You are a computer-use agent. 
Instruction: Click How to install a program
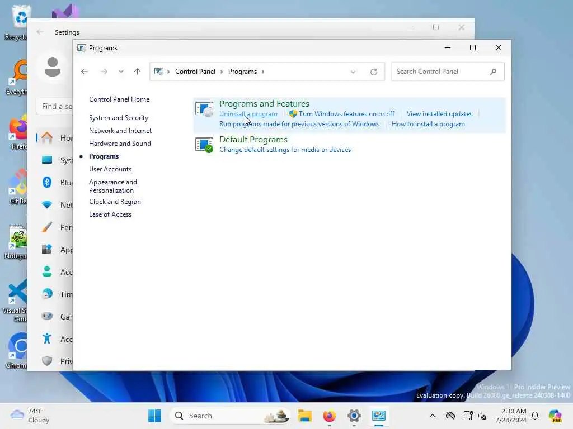[x=428, y=124]
